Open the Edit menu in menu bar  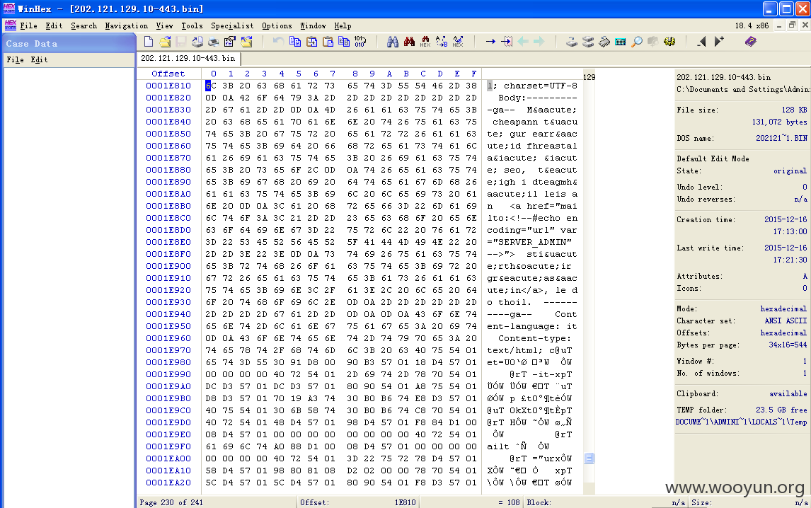coord(54,26)
